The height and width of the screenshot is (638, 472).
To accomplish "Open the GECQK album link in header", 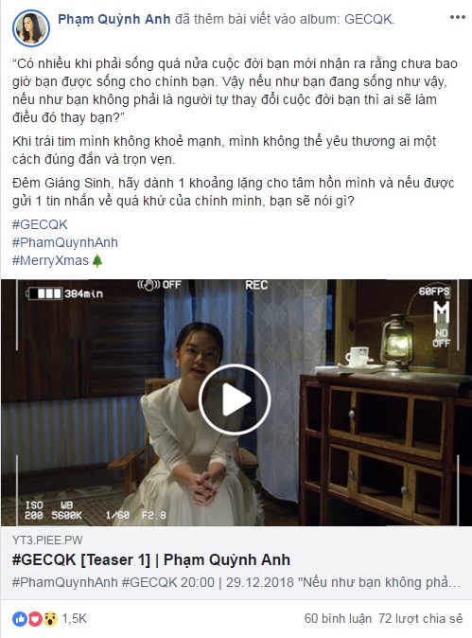I will click(368, 19).
